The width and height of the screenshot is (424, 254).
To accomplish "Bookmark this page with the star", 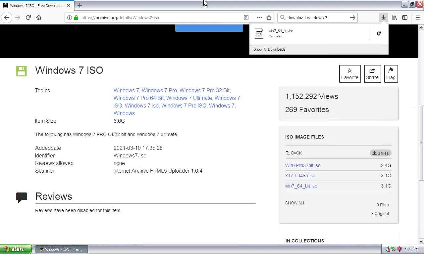I will point(269,18).
